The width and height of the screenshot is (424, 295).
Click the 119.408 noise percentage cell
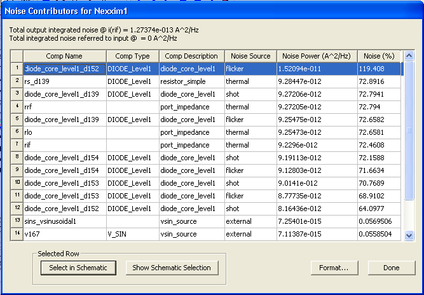[380, 69]
